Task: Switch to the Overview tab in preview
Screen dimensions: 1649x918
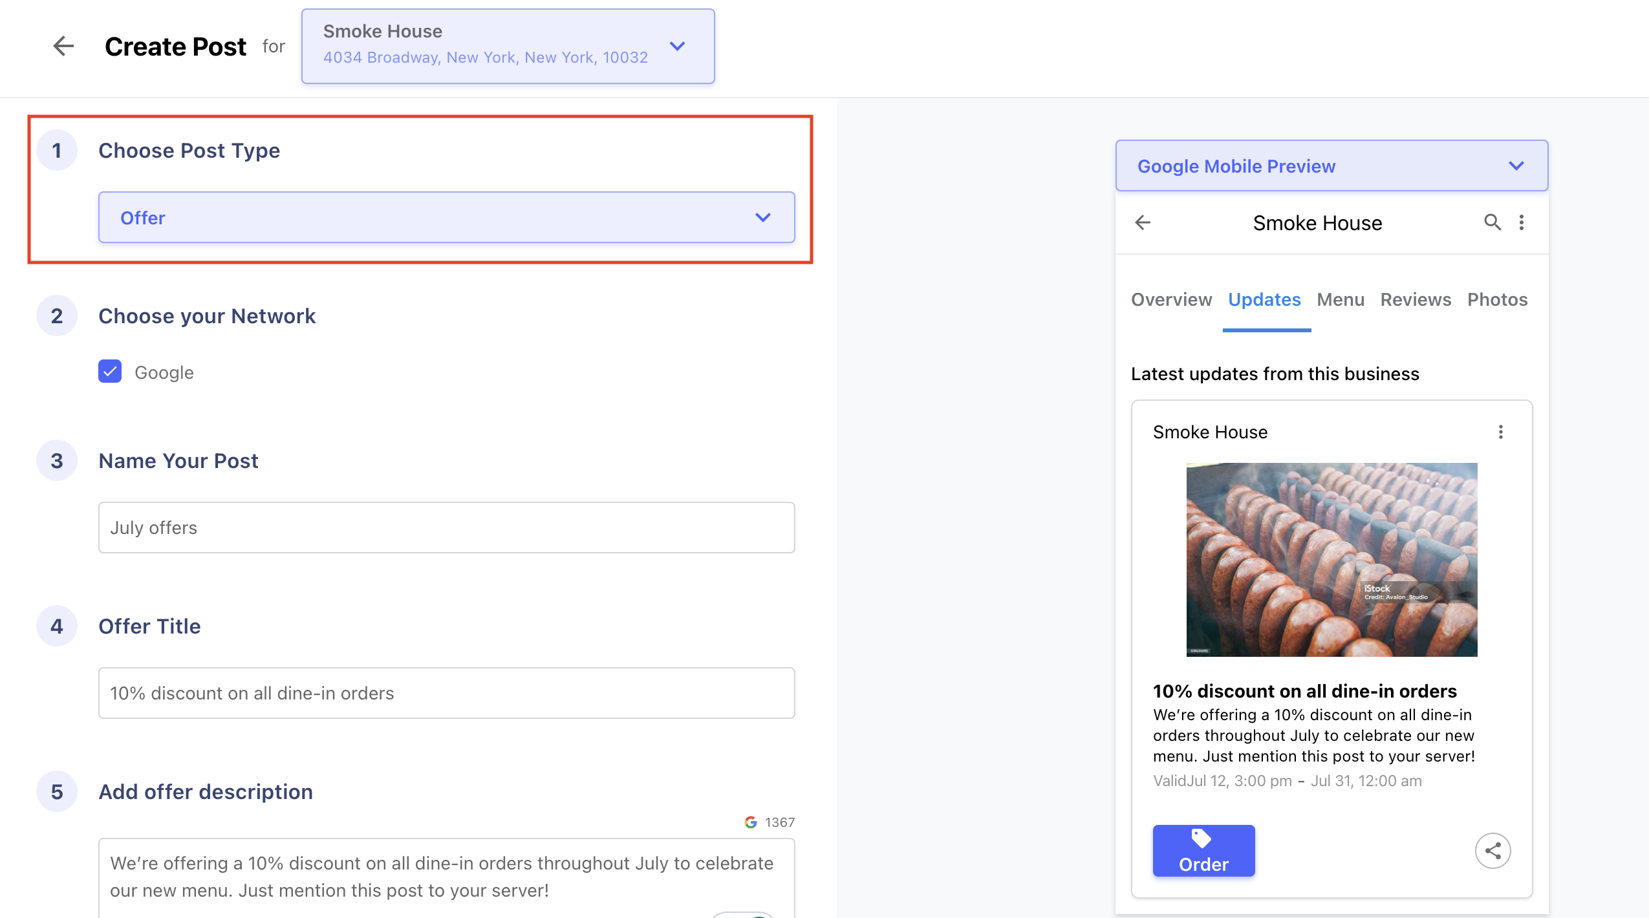Action: click(1171, 299)
